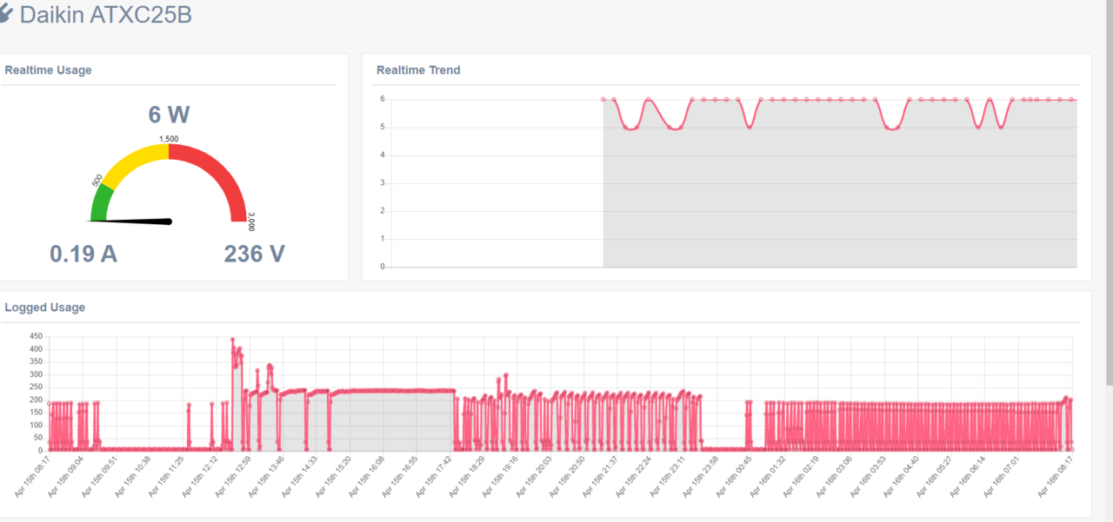Click the vertical scrollbar thumb on the right

pos(1109,191)
